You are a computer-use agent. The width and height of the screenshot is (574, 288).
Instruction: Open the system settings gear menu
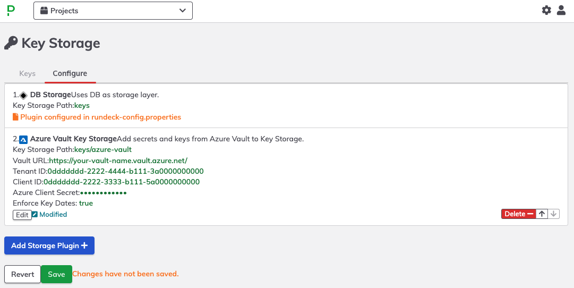click(x=546, y=10)
